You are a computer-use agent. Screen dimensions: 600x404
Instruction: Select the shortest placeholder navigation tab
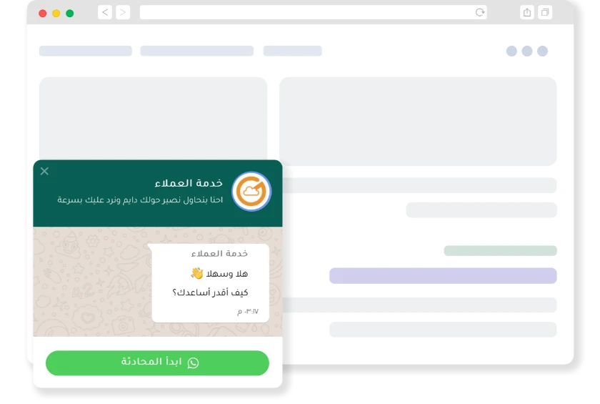pyautogui.click(x=292, y=51)
